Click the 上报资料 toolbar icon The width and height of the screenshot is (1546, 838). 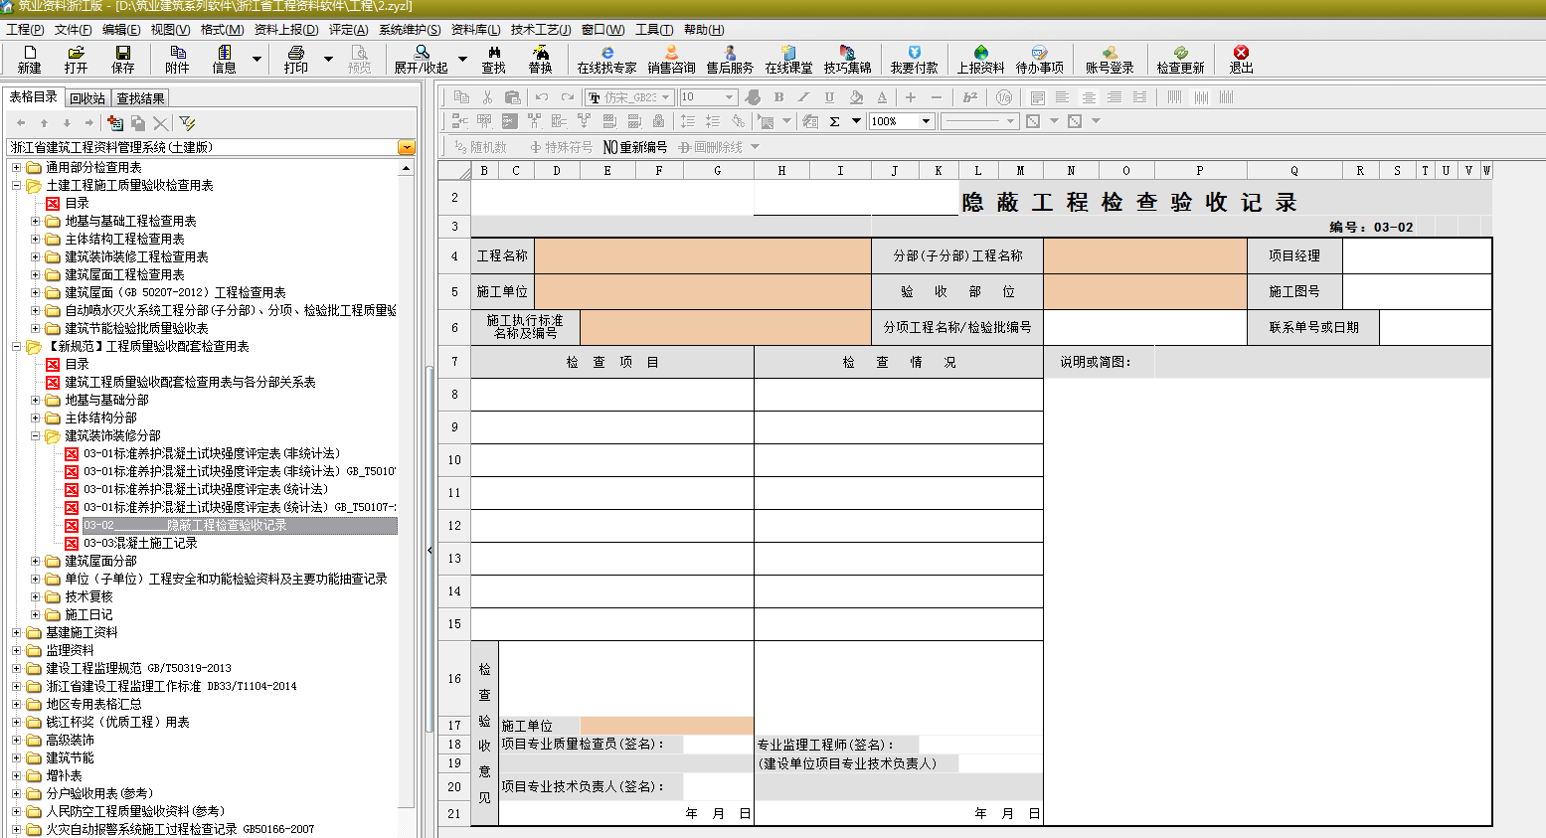pos(980,59)
